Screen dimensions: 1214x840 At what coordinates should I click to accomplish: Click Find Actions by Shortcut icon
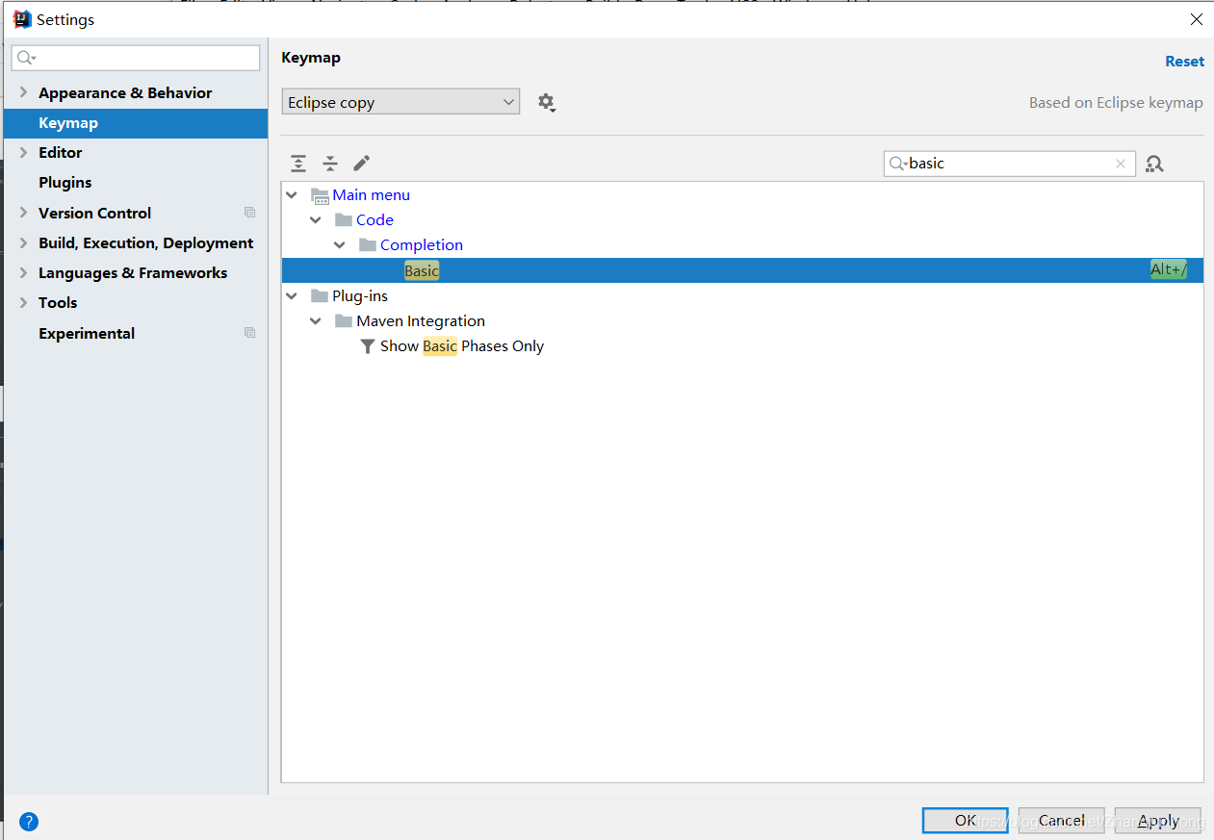tap(1155, 164)
